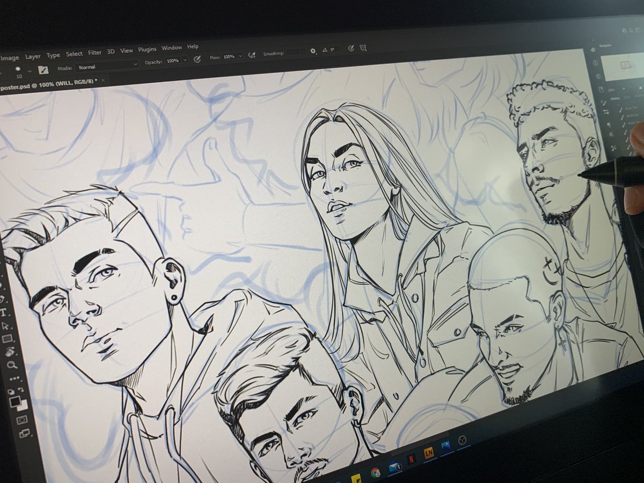Click the brush preset size 10 thumbnail

click(18, 71)
